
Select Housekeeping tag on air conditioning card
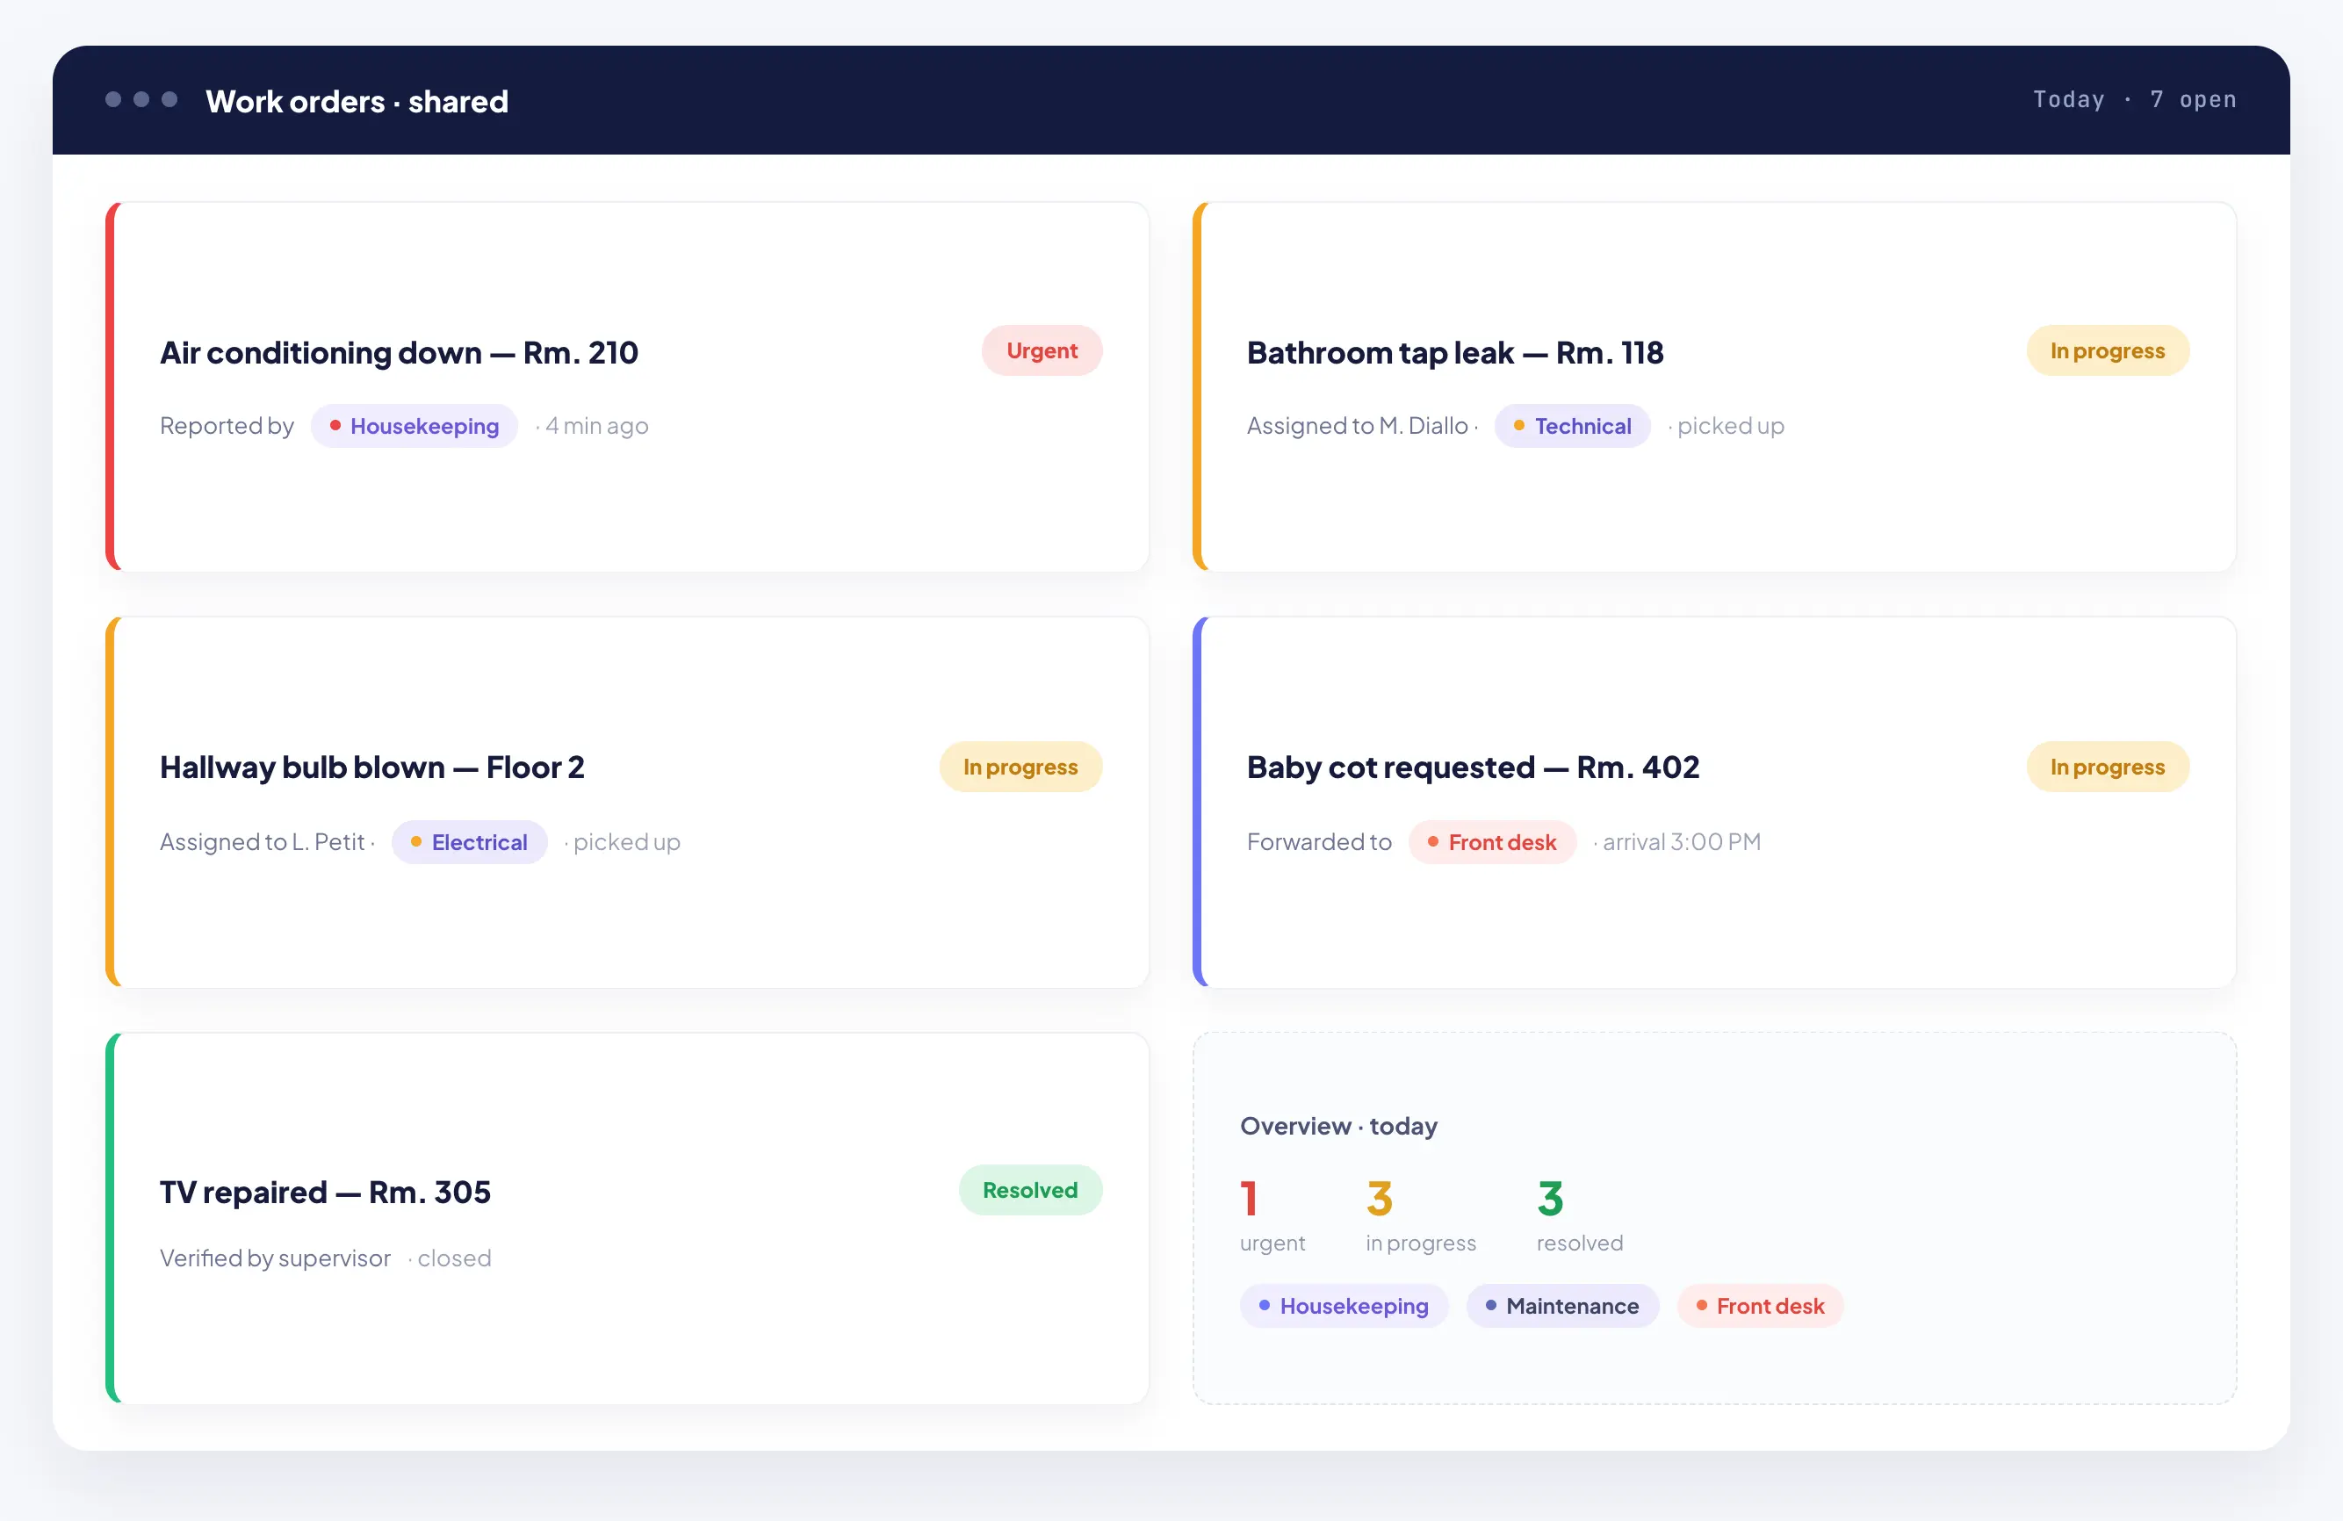coord(415,426)
